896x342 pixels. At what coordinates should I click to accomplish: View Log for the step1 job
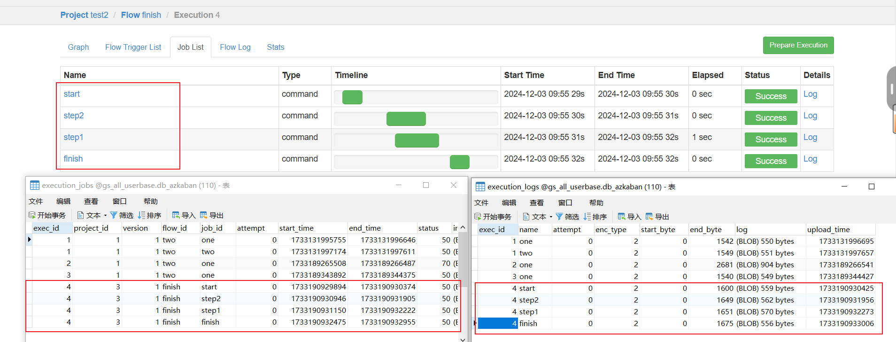click(810, 137)
